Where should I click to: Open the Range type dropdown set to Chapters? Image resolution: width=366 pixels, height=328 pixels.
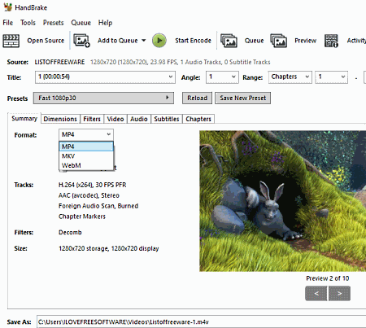click(290, 77)
